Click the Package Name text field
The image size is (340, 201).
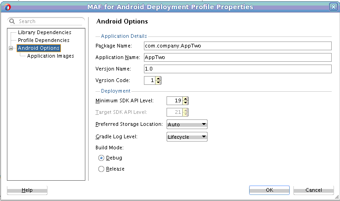(x=238, y=46)
